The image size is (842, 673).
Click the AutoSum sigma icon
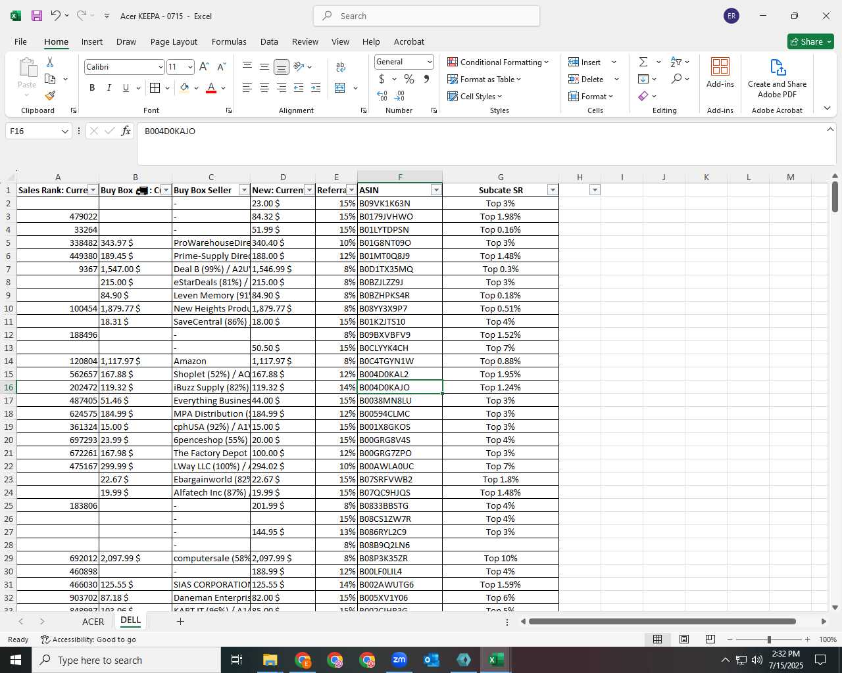click(x=643, y=62)
